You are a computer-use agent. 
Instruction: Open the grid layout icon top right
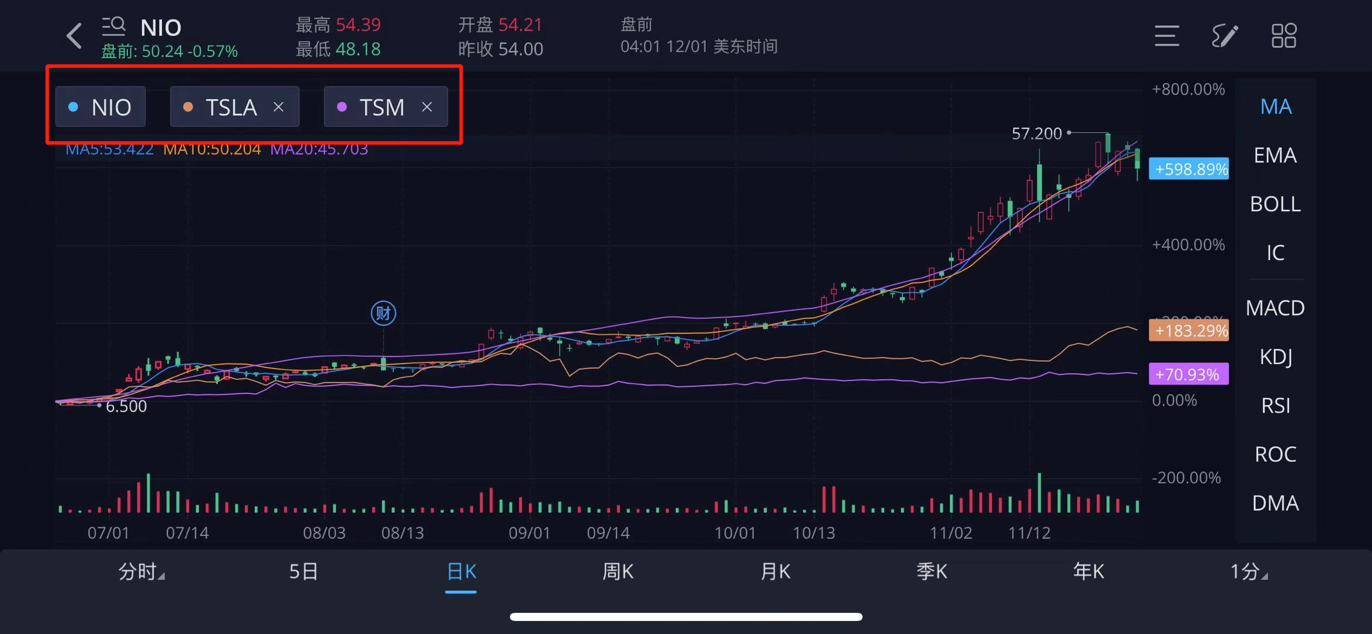click(1285, 35)
